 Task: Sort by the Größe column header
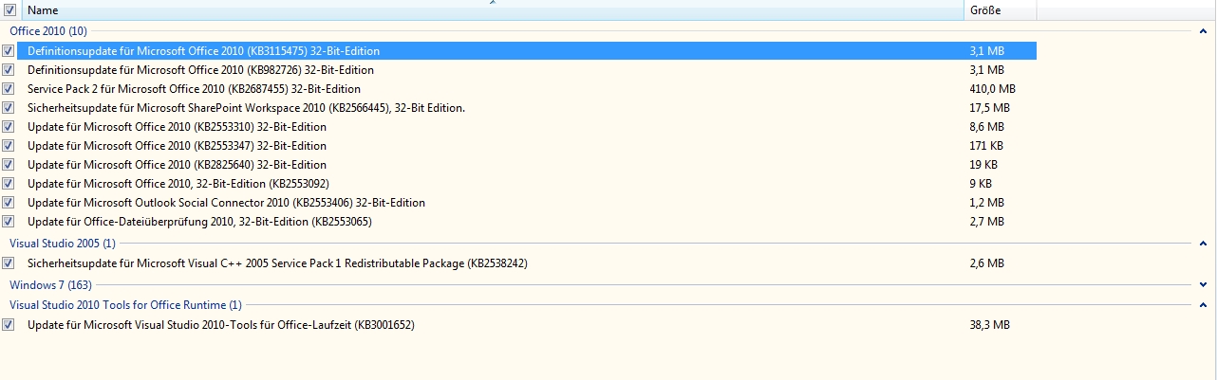coord(1000,10)
